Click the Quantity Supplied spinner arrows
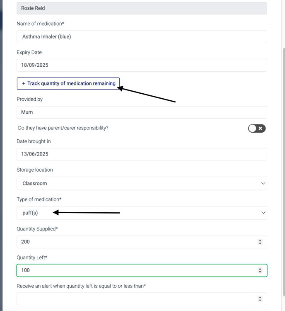 point(260,242)
